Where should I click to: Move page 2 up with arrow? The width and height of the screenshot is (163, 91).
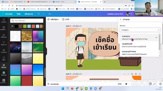[125, 74]
